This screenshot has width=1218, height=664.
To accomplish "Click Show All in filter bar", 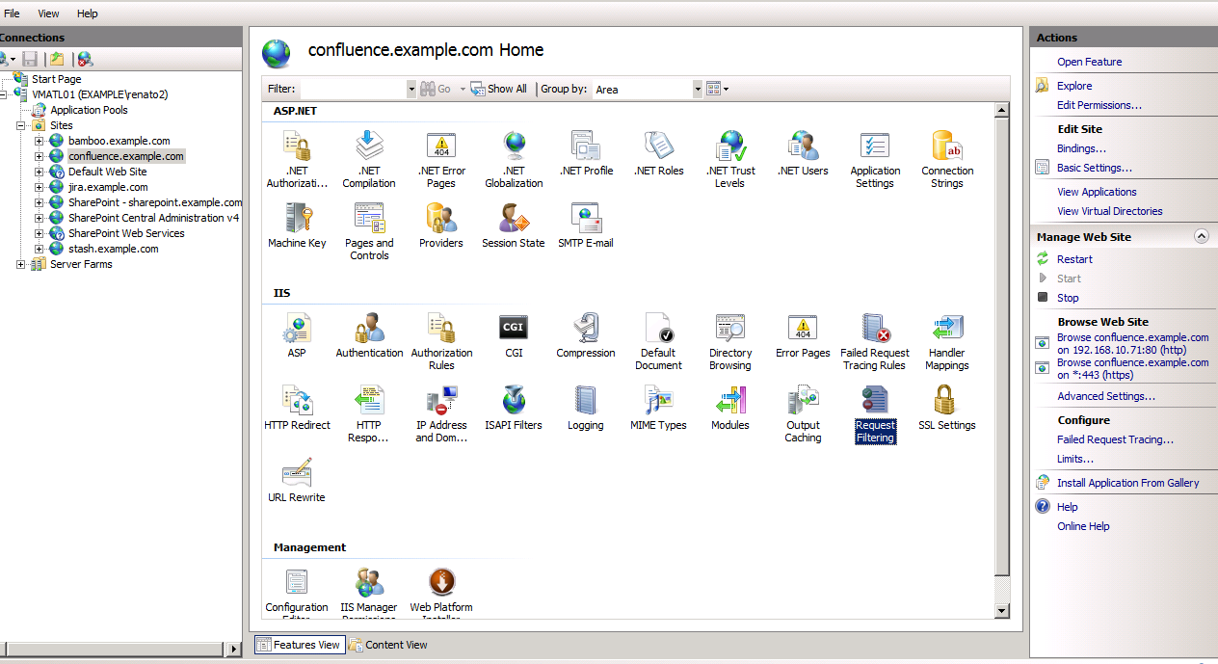I will 499,89.
